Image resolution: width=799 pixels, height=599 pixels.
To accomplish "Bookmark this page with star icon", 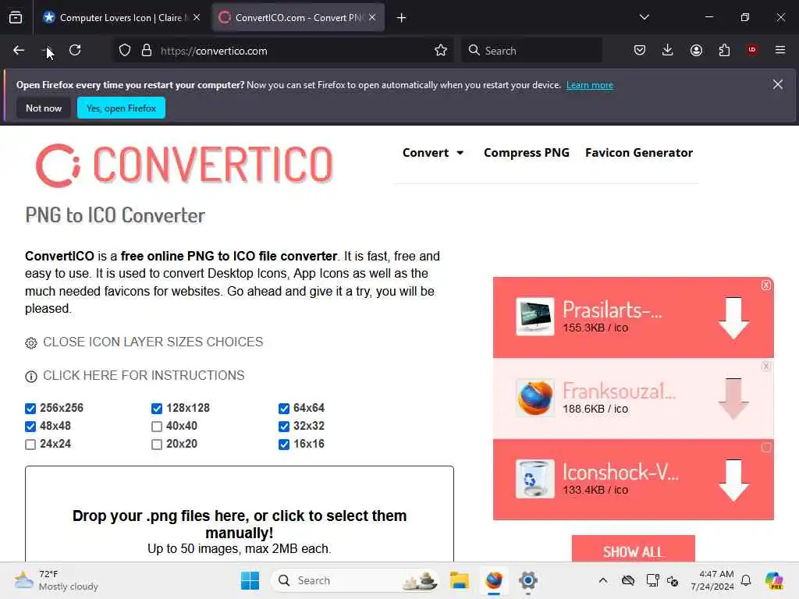I will tap(441, 51).
